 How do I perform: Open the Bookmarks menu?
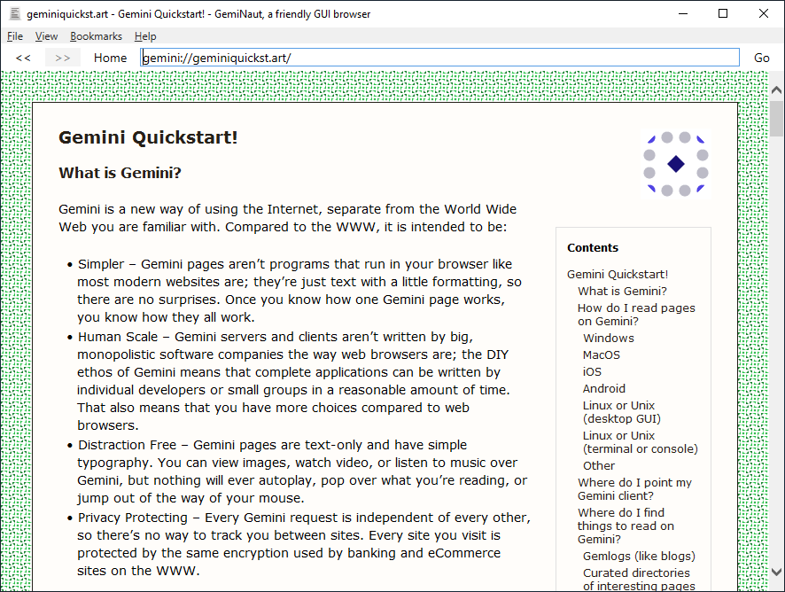(x=96, y=36)
